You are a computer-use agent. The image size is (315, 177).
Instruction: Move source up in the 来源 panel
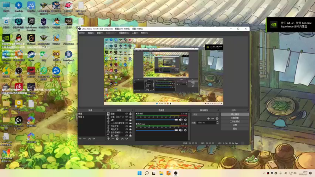(x=122, y=139)
